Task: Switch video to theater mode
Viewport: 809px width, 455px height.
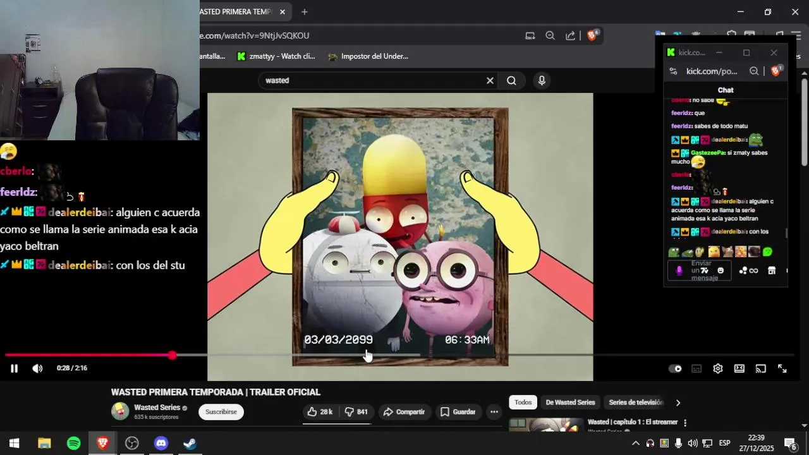Action: pyautogui.click(x=739, y=369)
